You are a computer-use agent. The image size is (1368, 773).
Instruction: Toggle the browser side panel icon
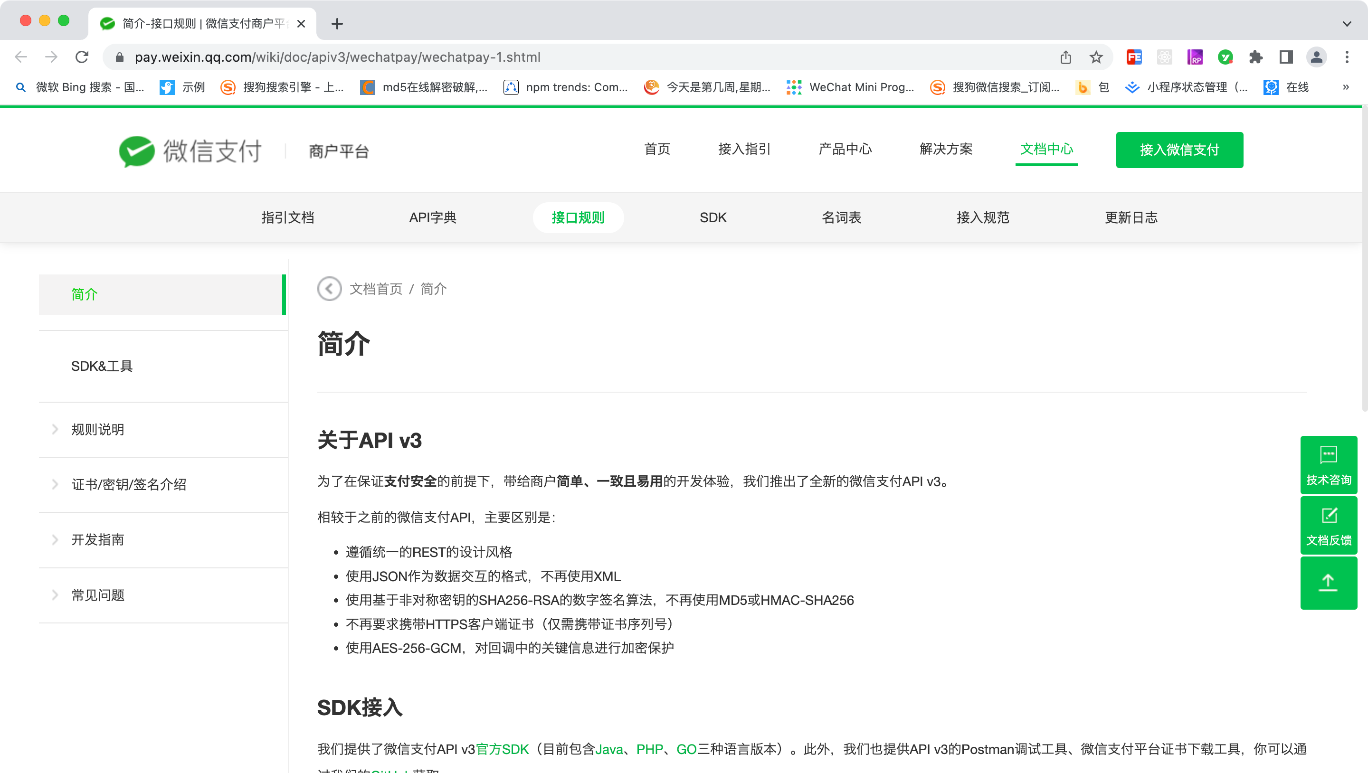point(1286,57)
